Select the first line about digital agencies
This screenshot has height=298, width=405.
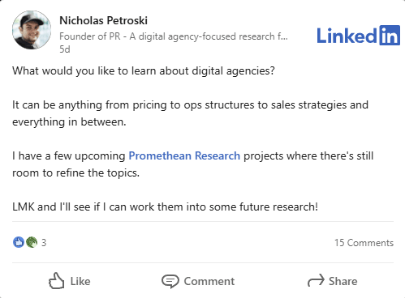144,71
